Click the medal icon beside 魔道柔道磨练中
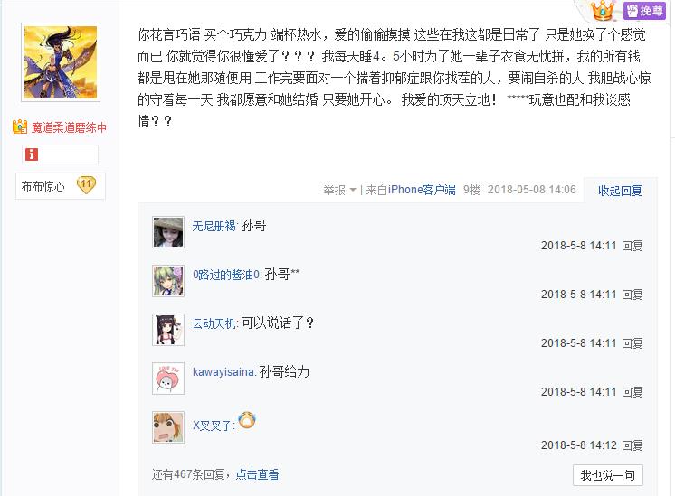Viewport: 675px width, 496px height. click(x=20, y=127)
